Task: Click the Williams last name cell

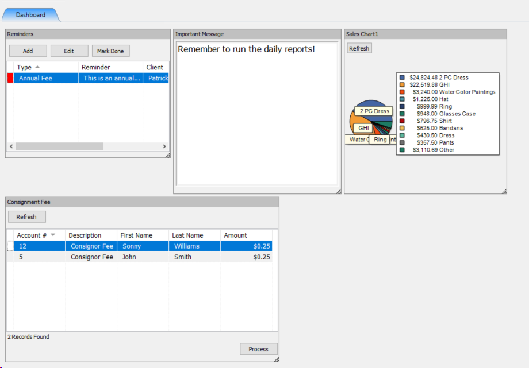Action: click(195, 246)
